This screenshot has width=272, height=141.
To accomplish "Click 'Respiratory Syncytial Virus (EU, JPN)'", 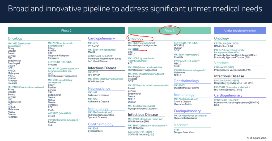I will [233, 83].
